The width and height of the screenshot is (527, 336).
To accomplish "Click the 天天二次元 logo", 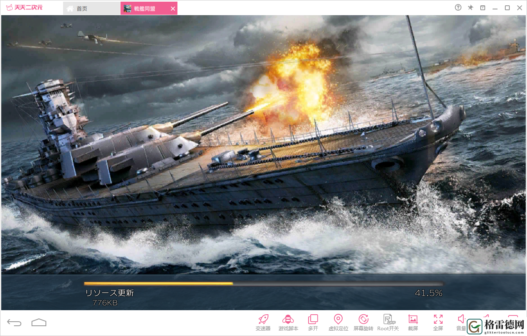I will coord(24,7).
